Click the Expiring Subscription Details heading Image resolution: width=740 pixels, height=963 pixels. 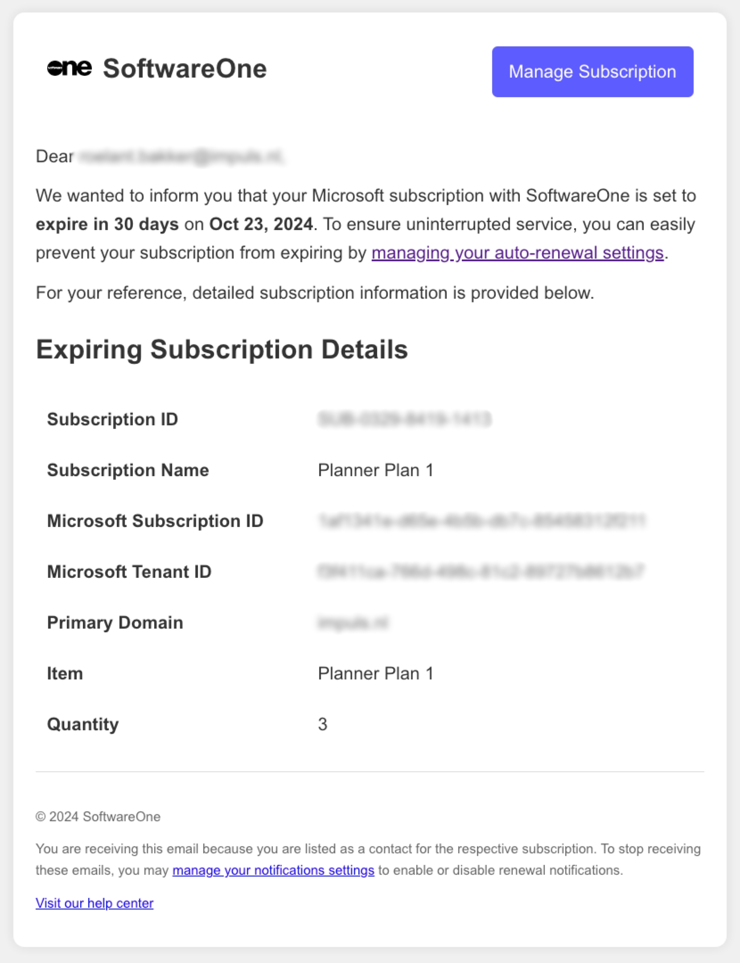click(x=222, y=349)
